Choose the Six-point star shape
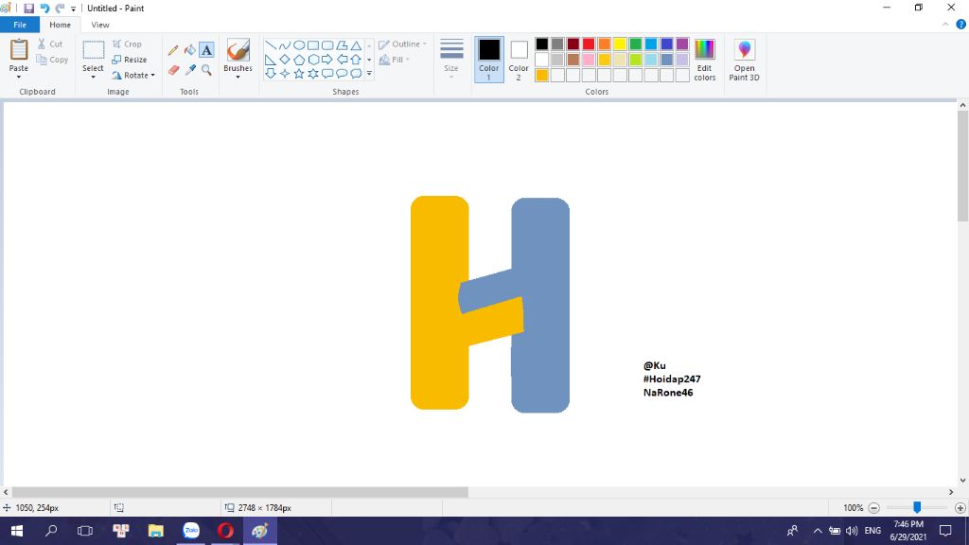 click(x=313, y=74)
